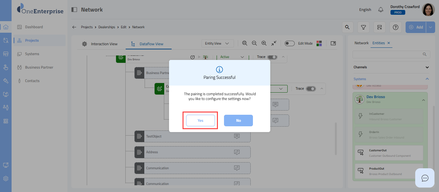Click the help question mark icon

[x=395, y=27]
